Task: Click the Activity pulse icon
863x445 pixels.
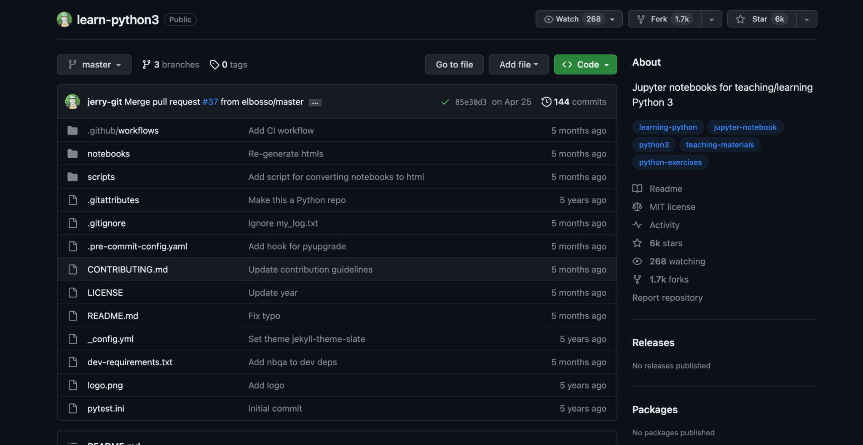Action: 637,225
